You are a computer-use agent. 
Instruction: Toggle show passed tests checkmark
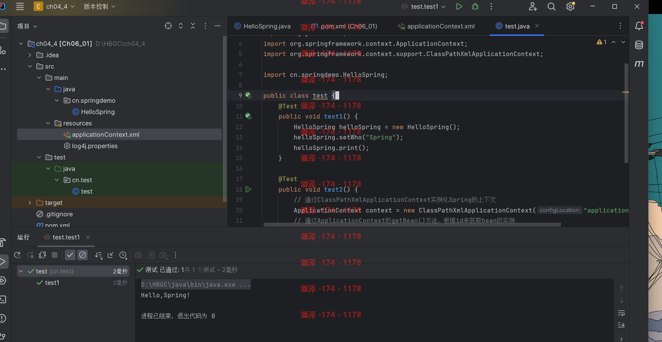pyautogui.click(x=70, y=255)
